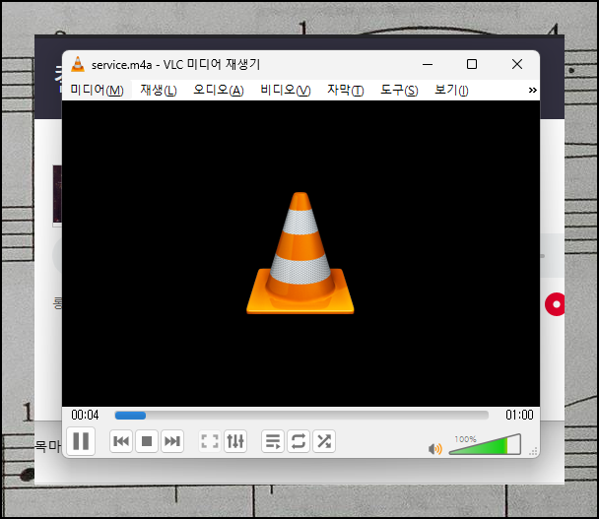The width and height of the screenshot is (599, 519).
Task: Toggle the loop repeat mode
Action: (299, 441)
